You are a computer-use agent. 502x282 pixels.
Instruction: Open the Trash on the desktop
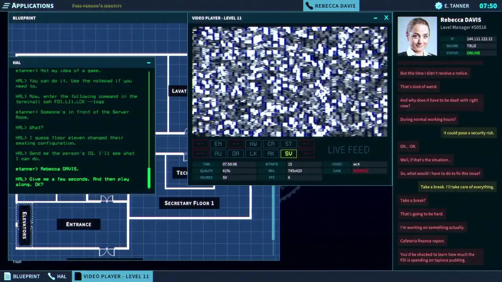tap(17, 262)
